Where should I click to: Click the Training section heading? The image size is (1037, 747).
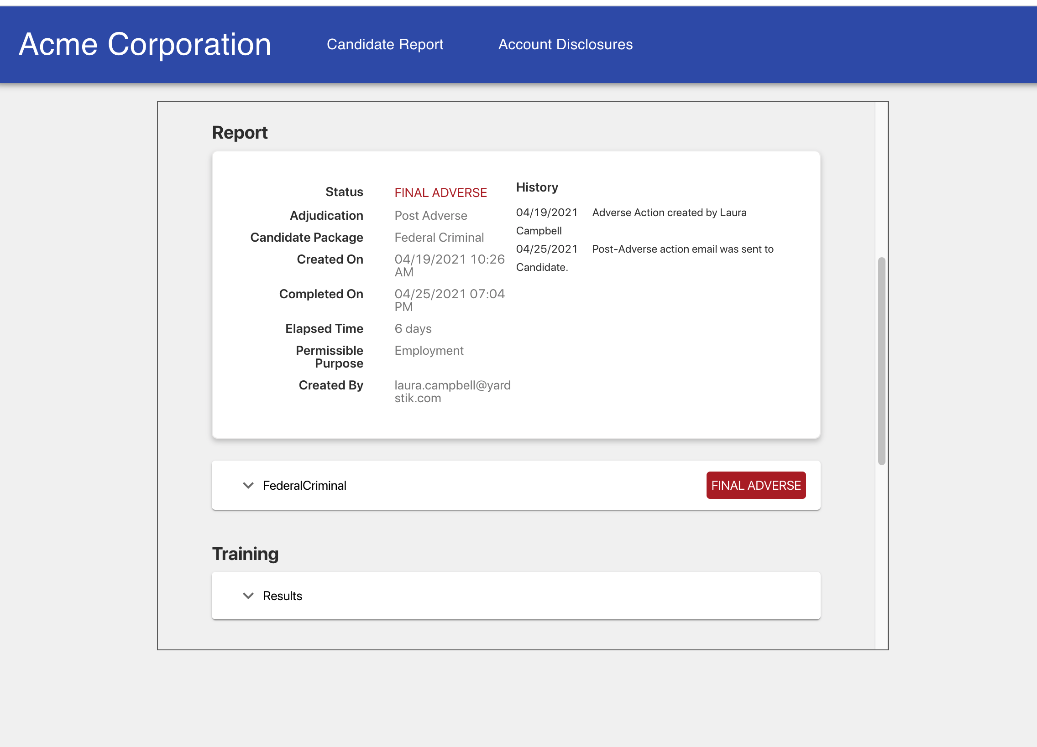tap(245, 554)
